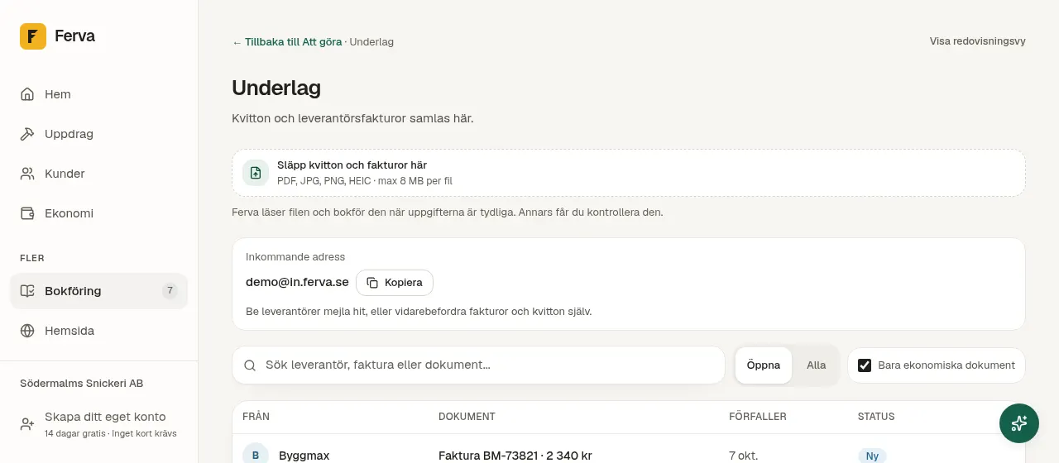Open Bokföring in the sidebar
The width and height of the screenshot is (1059, 463).
click(x=98, y=291)
